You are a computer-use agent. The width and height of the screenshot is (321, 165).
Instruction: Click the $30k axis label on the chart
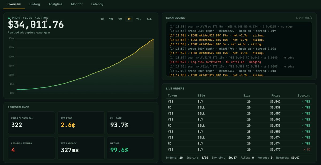point(11,38)
